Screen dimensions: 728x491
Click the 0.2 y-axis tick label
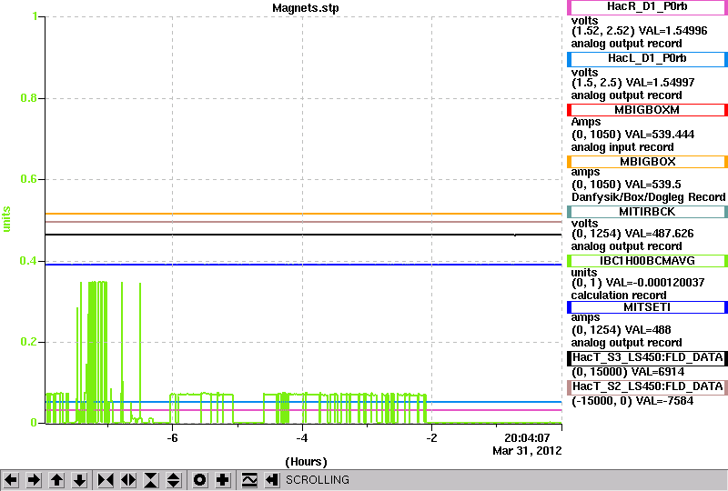coord(28,342)
